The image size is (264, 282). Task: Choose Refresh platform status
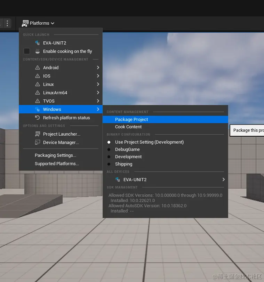click(x=61, y=118)
